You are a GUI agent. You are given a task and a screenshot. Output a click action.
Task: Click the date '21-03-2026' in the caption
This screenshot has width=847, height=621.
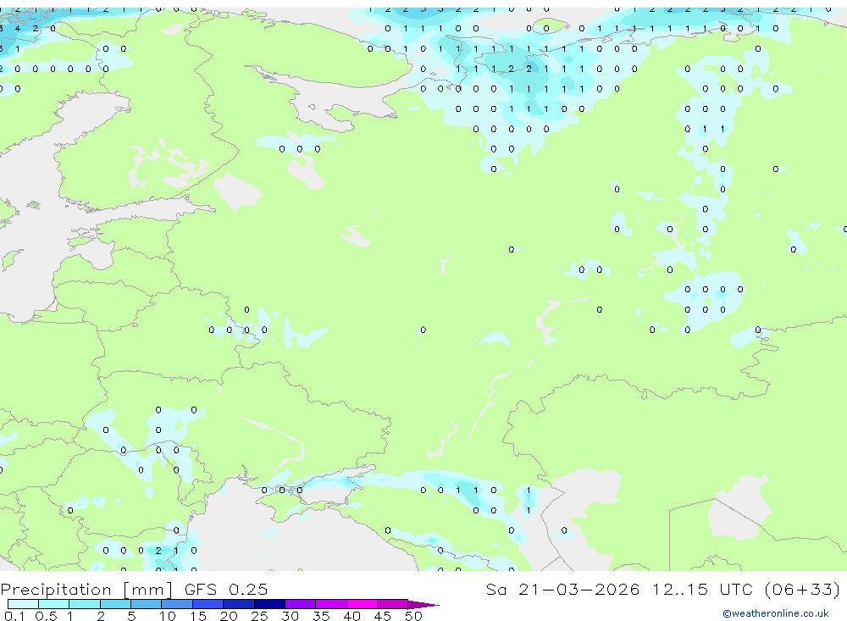tap(579, 589)
